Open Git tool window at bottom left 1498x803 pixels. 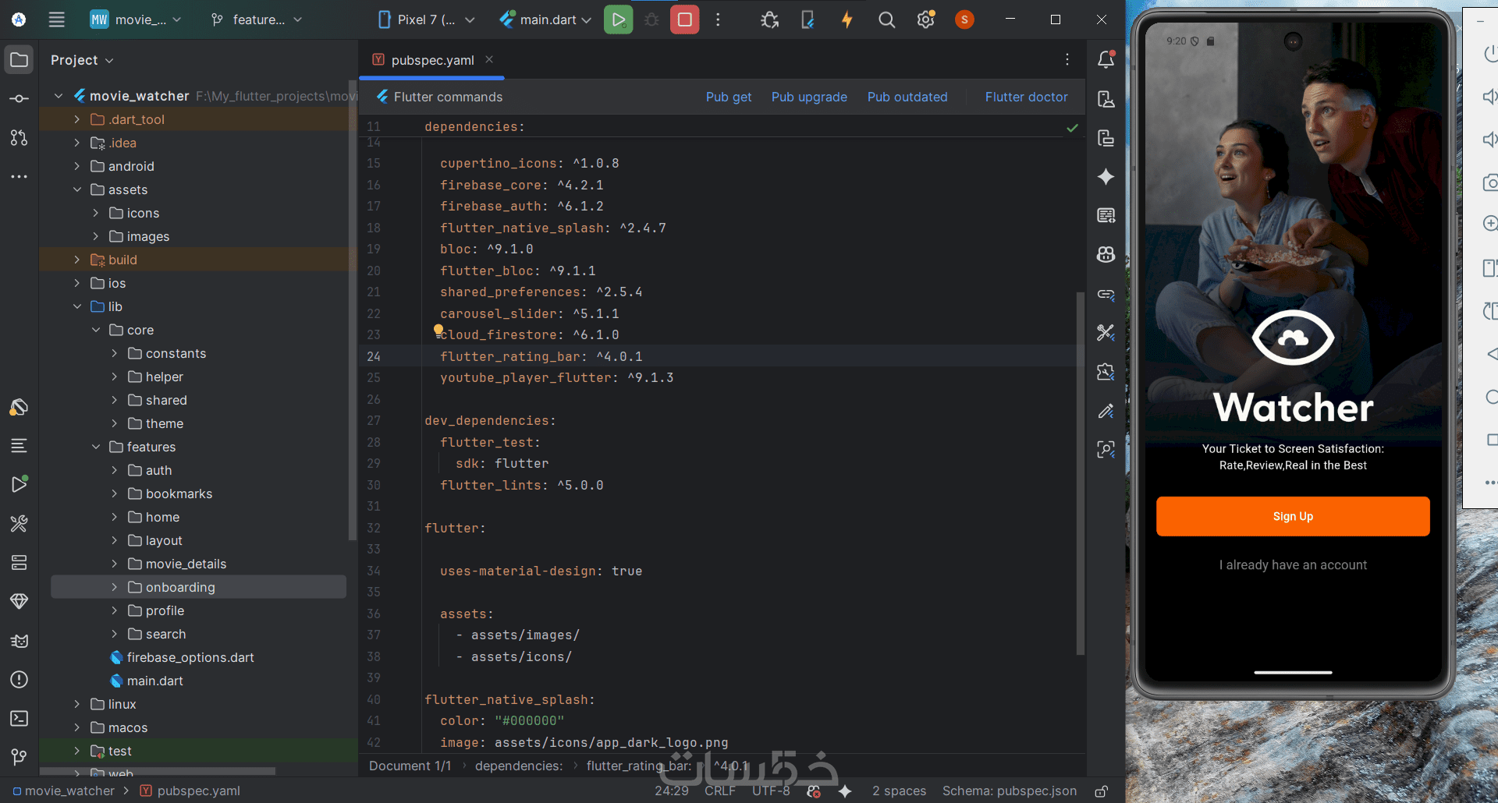19,757
